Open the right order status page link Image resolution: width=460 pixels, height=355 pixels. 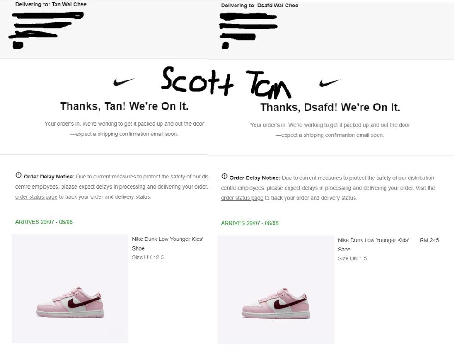coord(242,198)
